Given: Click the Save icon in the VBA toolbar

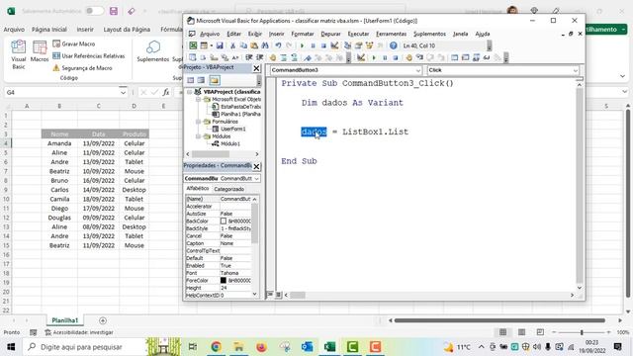Looking at the screenshot, I should pos(220,45).
